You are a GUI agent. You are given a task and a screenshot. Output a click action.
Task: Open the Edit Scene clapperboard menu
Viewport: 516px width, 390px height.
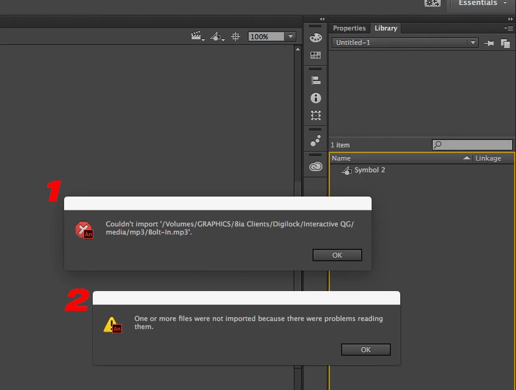point(197,36)
